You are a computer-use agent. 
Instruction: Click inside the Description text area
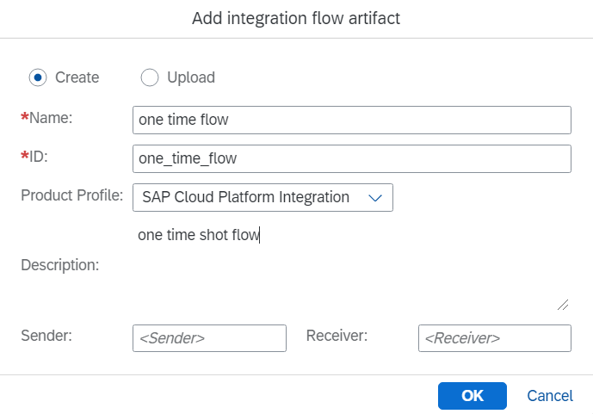(x=352, y=267)
